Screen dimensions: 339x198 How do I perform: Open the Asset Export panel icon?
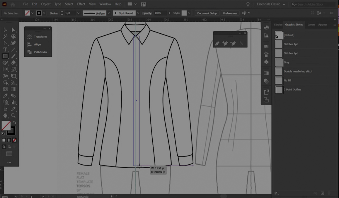tap(266, 92)
